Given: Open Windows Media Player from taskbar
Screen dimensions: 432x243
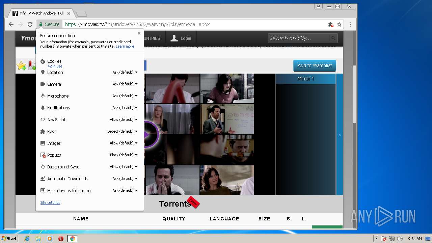Looking at the screenshot, I should (50, 239).
